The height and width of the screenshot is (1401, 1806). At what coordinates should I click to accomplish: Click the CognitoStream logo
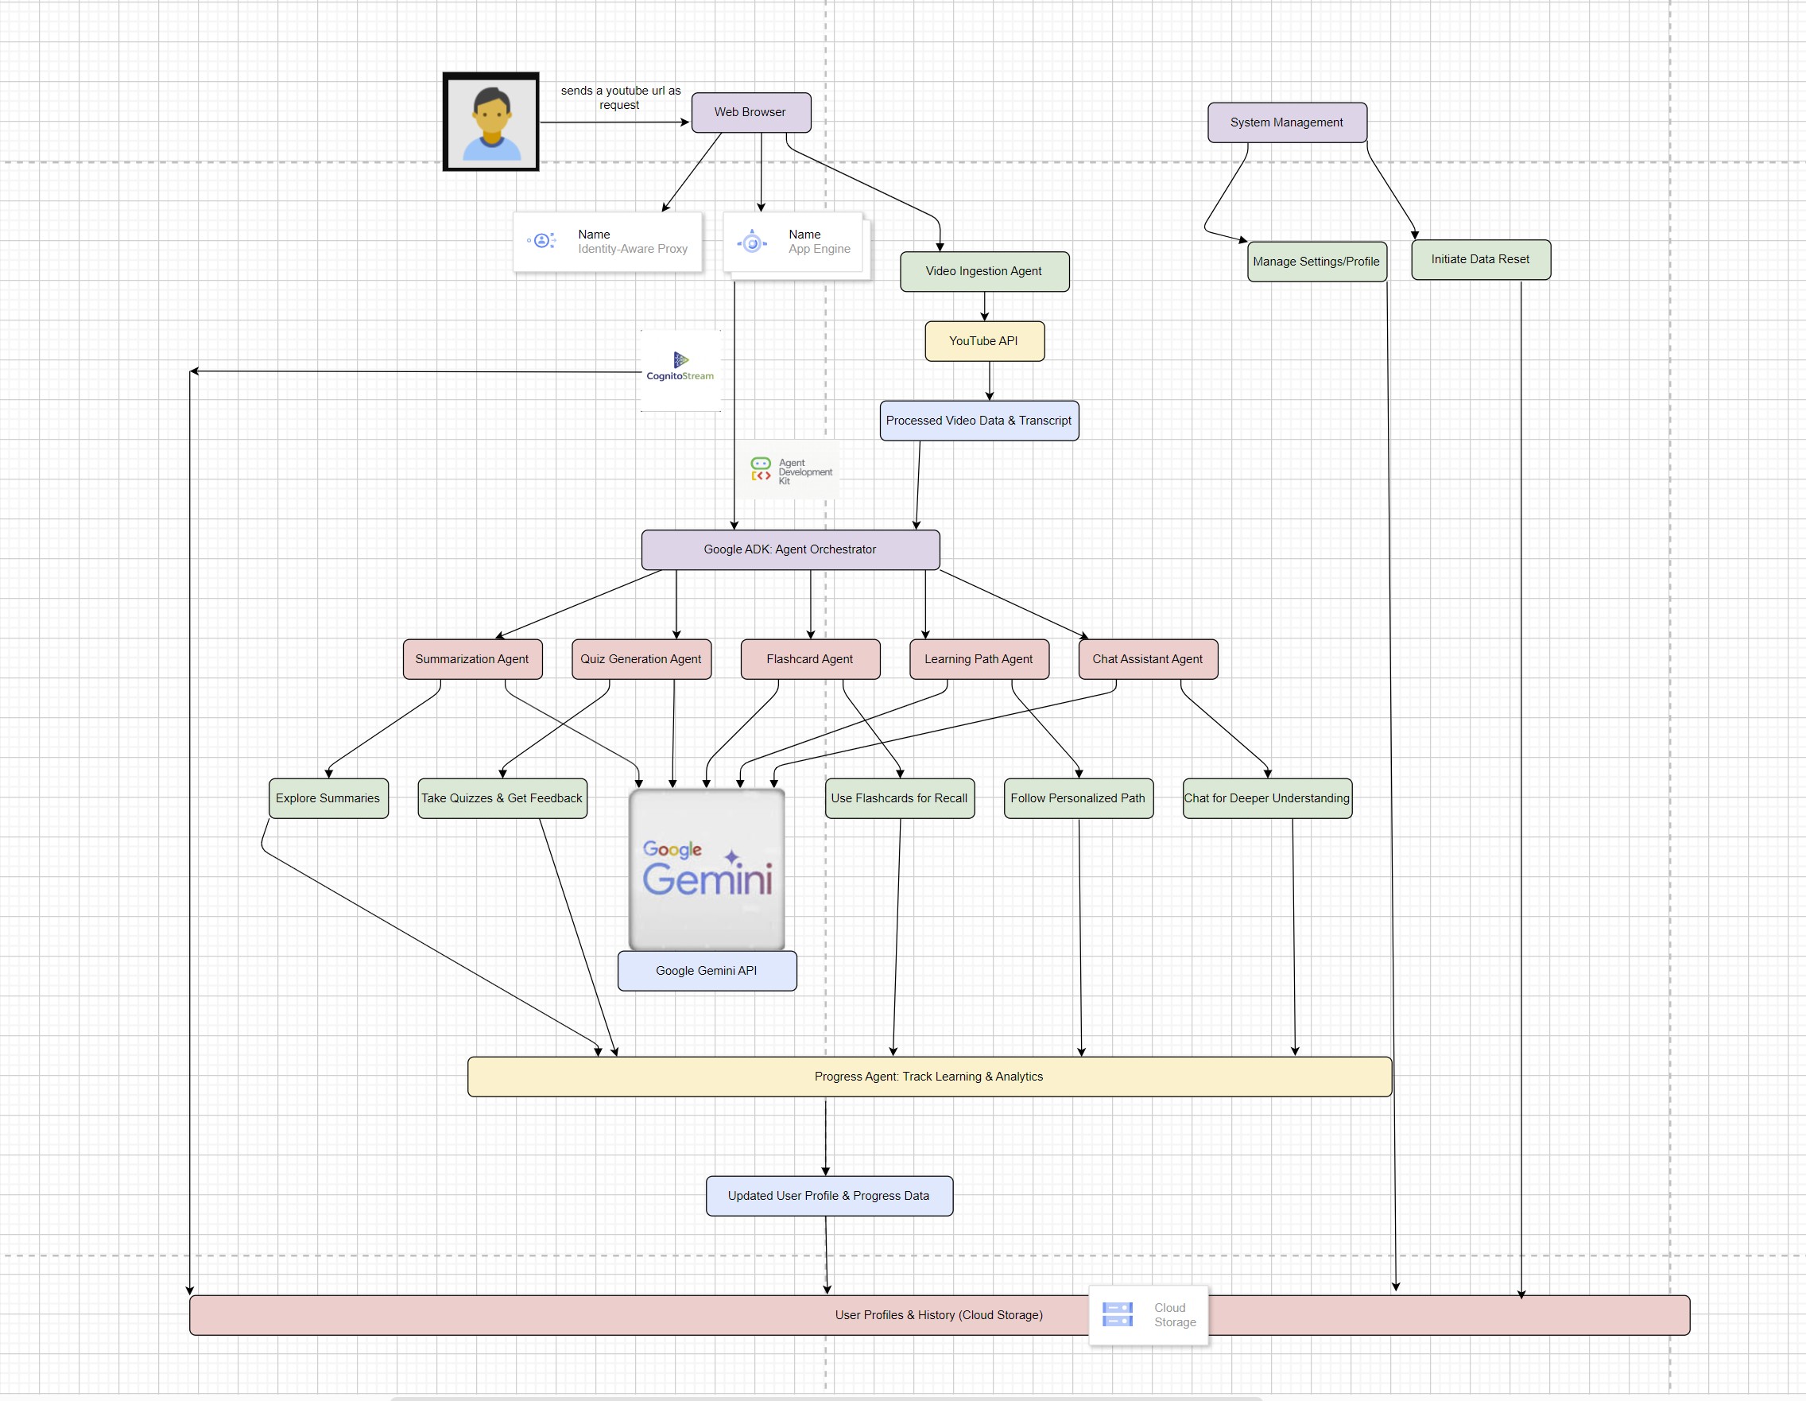(x=680, y=367)
